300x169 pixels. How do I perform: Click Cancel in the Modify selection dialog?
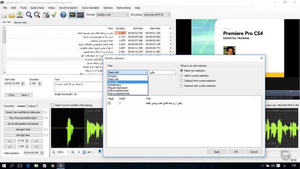tap(253, 152)
